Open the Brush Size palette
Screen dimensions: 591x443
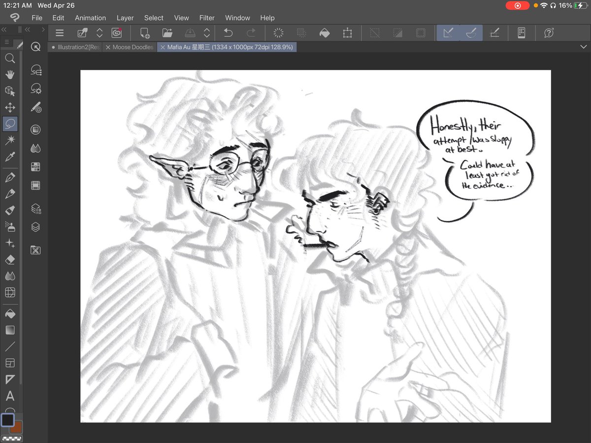click(35, 107)
